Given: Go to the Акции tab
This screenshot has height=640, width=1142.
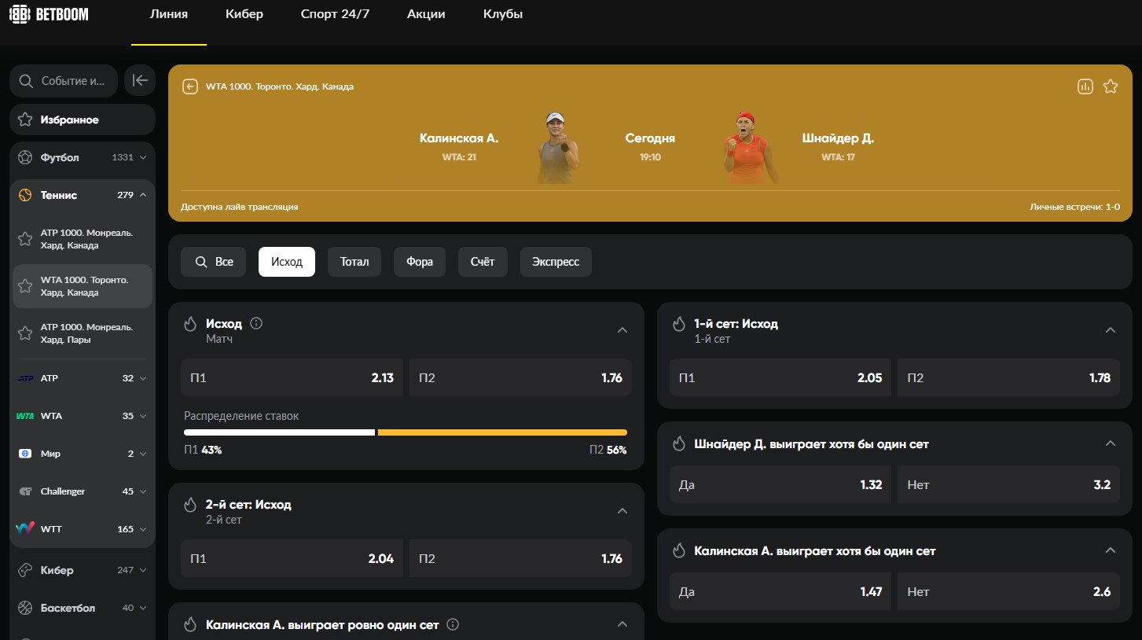Looking at the screenshot, I should pos(426,14).
